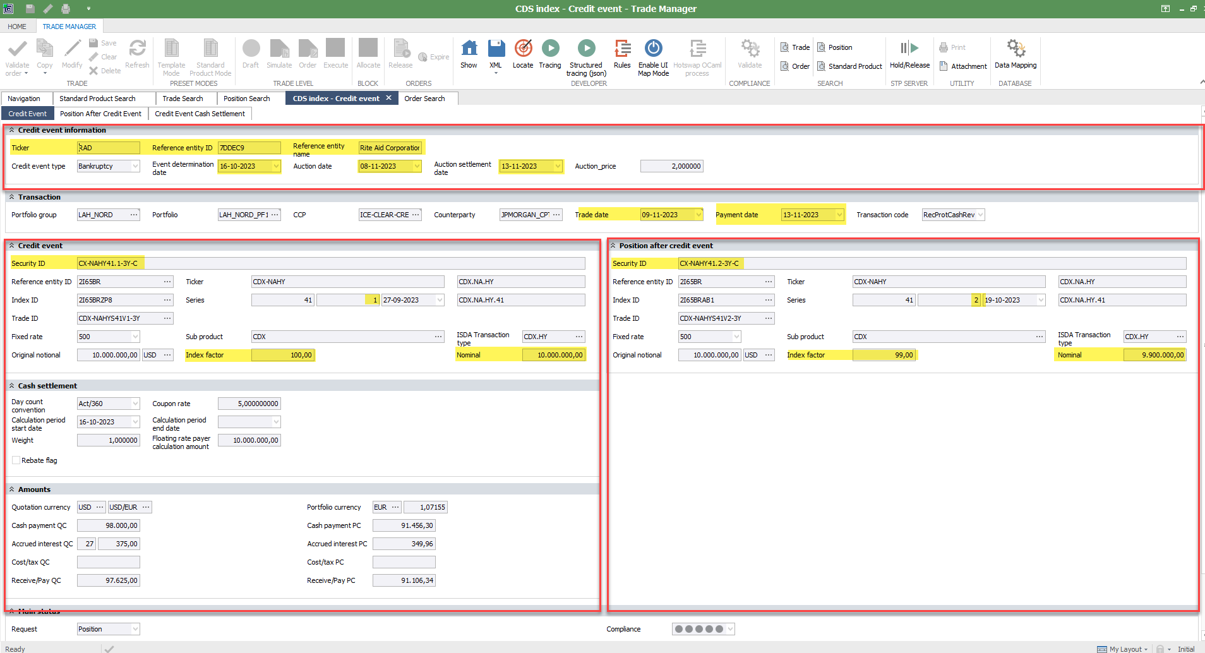Collapse Credit event information section
Viewport: 1205px width, 653px height.
[11, 130]
